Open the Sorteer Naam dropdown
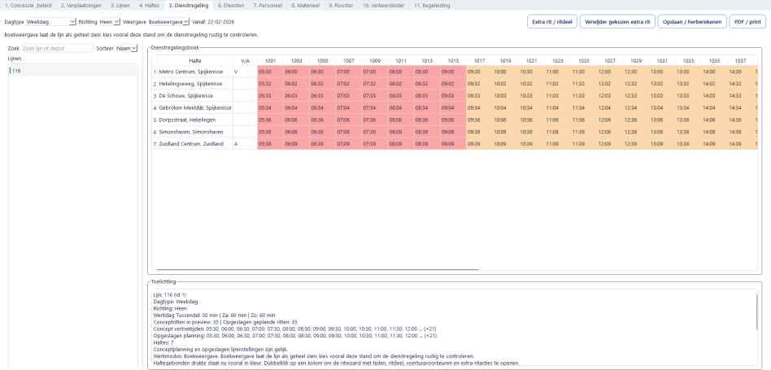The width and height of the screenshot is (771, 370). click(127, 49)
